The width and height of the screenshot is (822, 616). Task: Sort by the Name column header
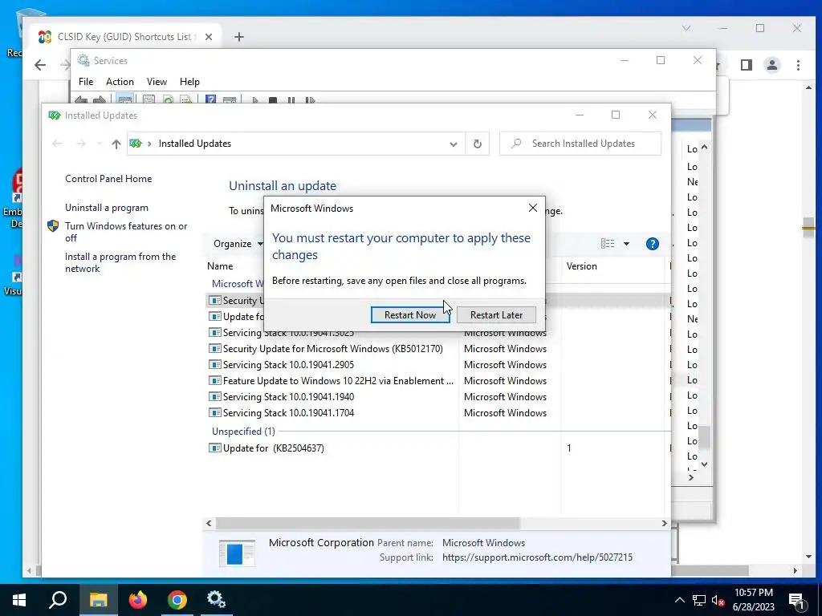(x=220, y=266)
